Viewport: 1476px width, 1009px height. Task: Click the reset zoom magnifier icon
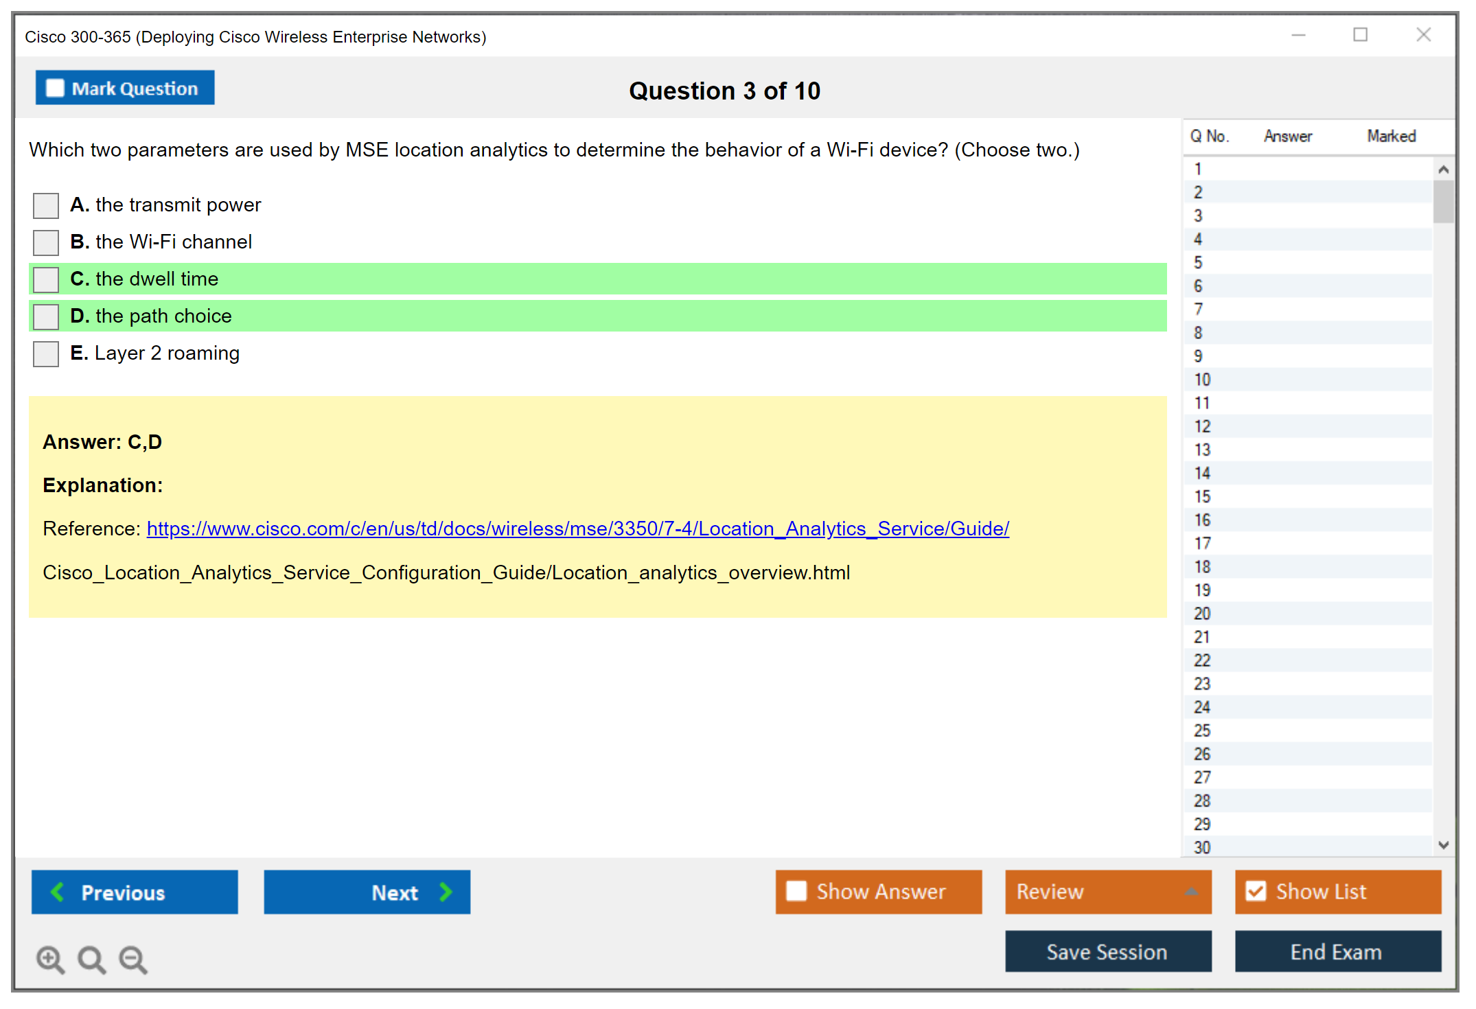[91, 959]
